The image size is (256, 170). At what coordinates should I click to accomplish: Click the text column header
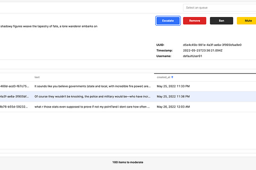point(37,77)
